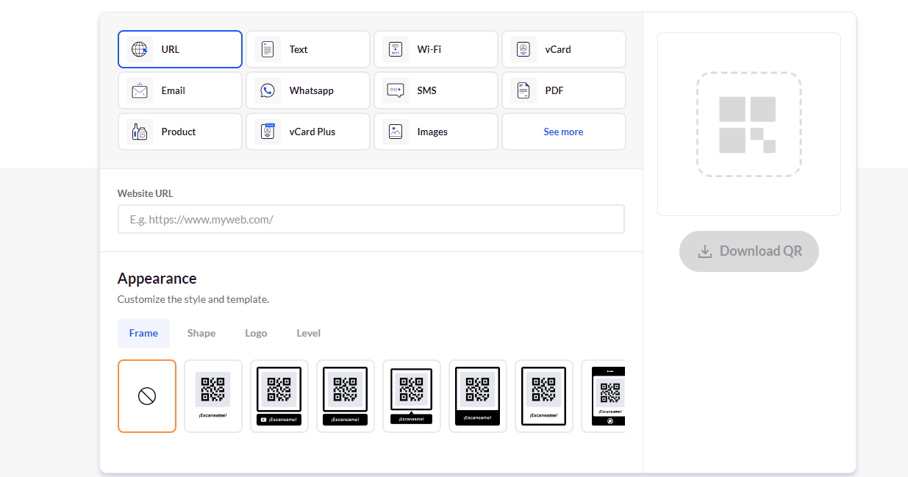
Task: Open the Shape tab
Action: coord(201,333)
